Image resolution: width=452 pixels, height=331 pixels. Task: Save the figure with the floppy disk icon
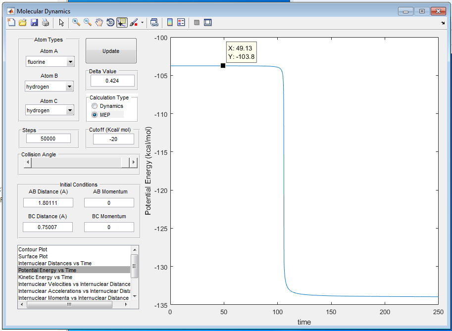[34, 22]
